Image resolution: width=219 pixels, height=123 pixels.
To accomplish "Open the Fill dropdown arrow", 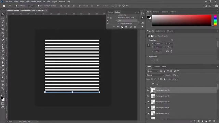I will (x=177, y=79).
